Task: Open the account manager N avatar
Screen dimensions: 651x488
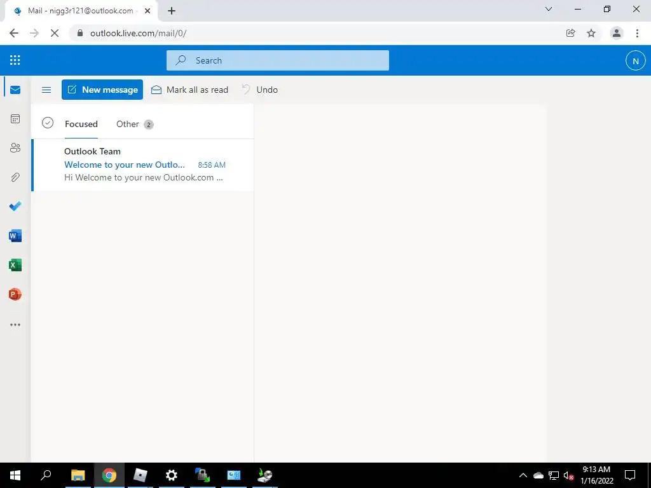Action: (635, 60)
